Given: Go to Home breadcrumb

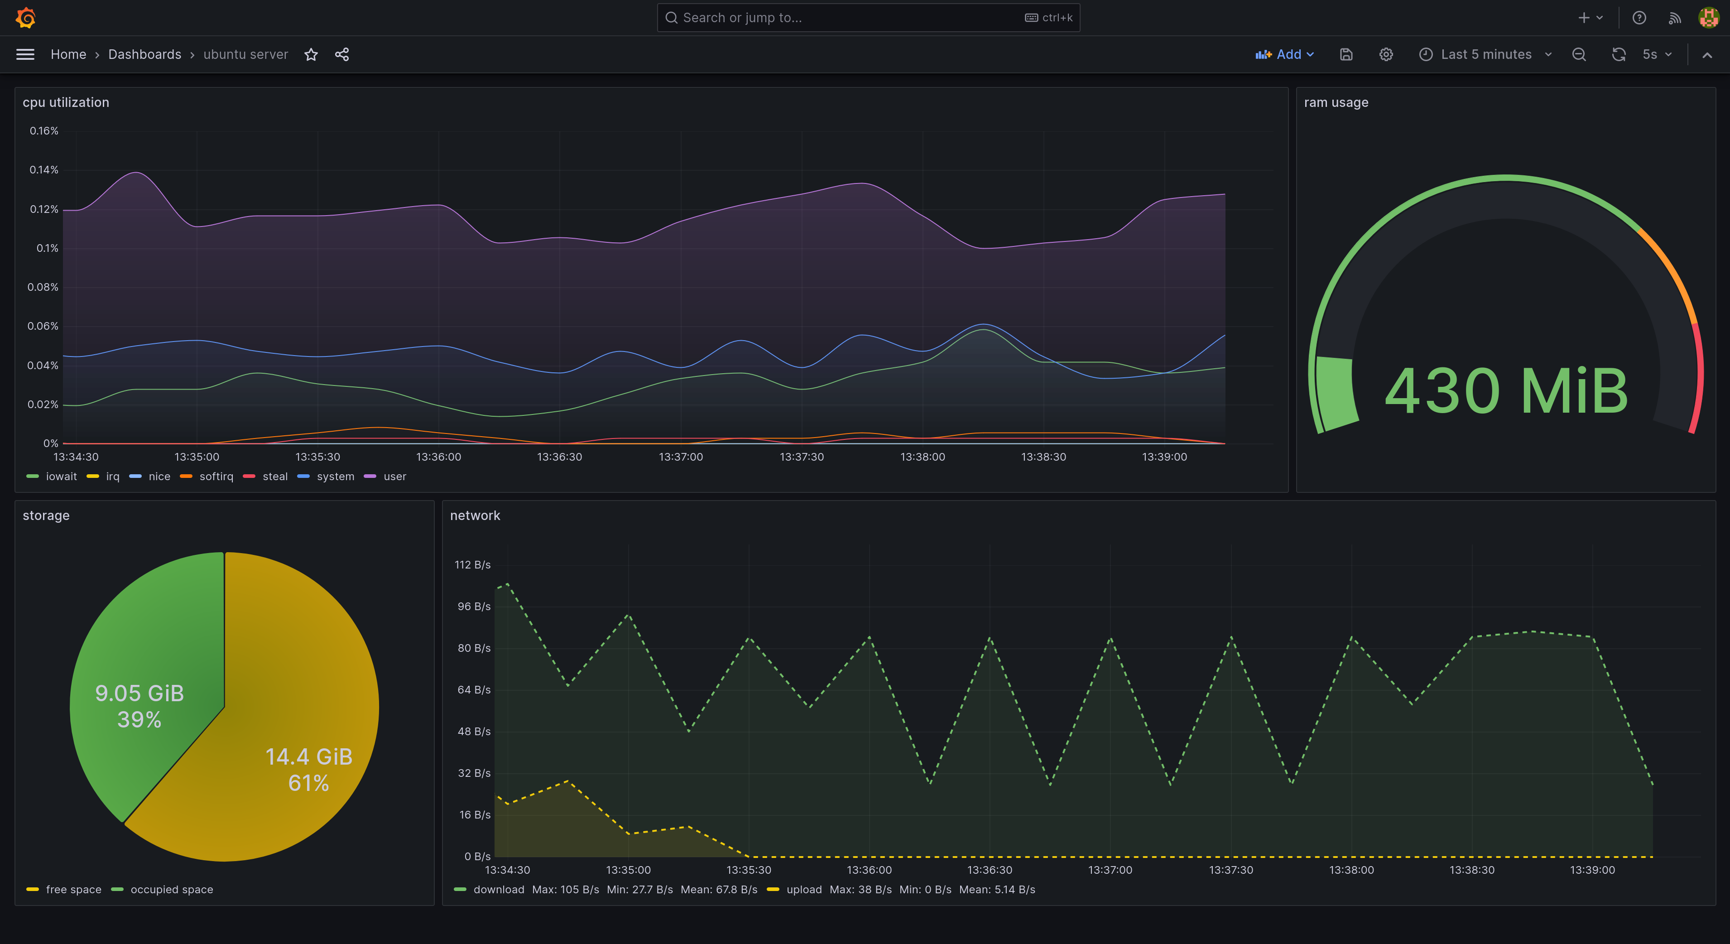Looking at the screenshot, I should [68, 54].
